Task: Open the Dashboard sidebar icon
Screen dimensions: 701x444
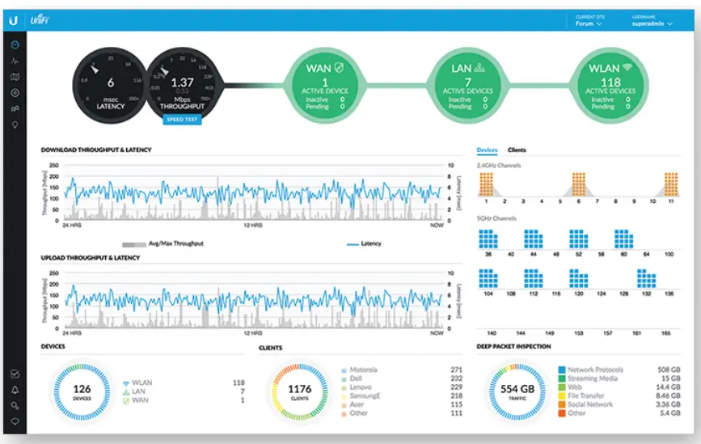Action: (x=15, y=44)
